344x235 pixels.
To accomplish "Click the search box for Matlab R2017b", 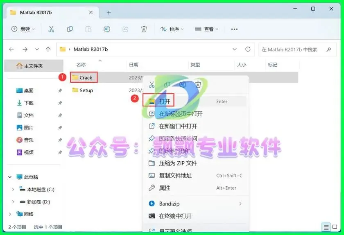I will click(x=297, y=50).
